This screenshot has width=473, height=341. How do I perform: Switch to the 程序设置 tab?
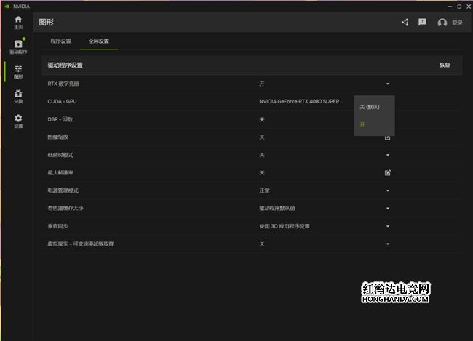(x=61, y=41)
